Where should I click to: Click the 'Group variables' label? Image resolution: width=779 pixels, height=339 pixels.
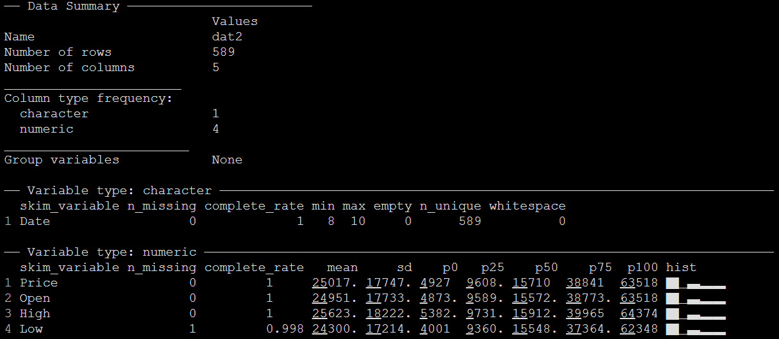pos(62,160)
